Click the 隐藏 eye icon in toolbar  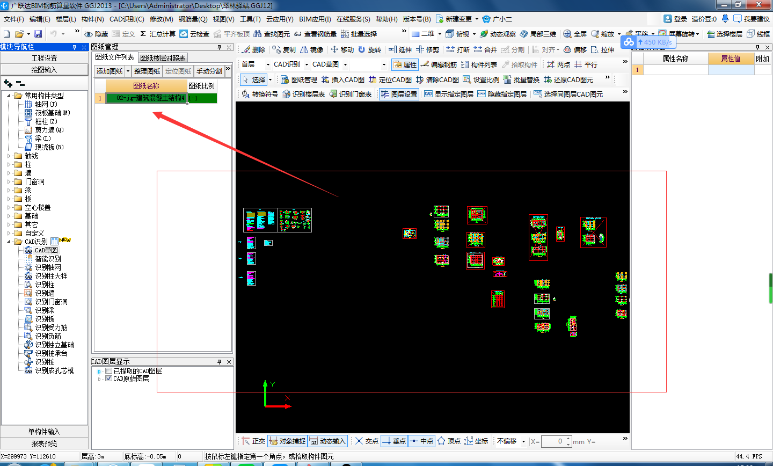point(96,34)
